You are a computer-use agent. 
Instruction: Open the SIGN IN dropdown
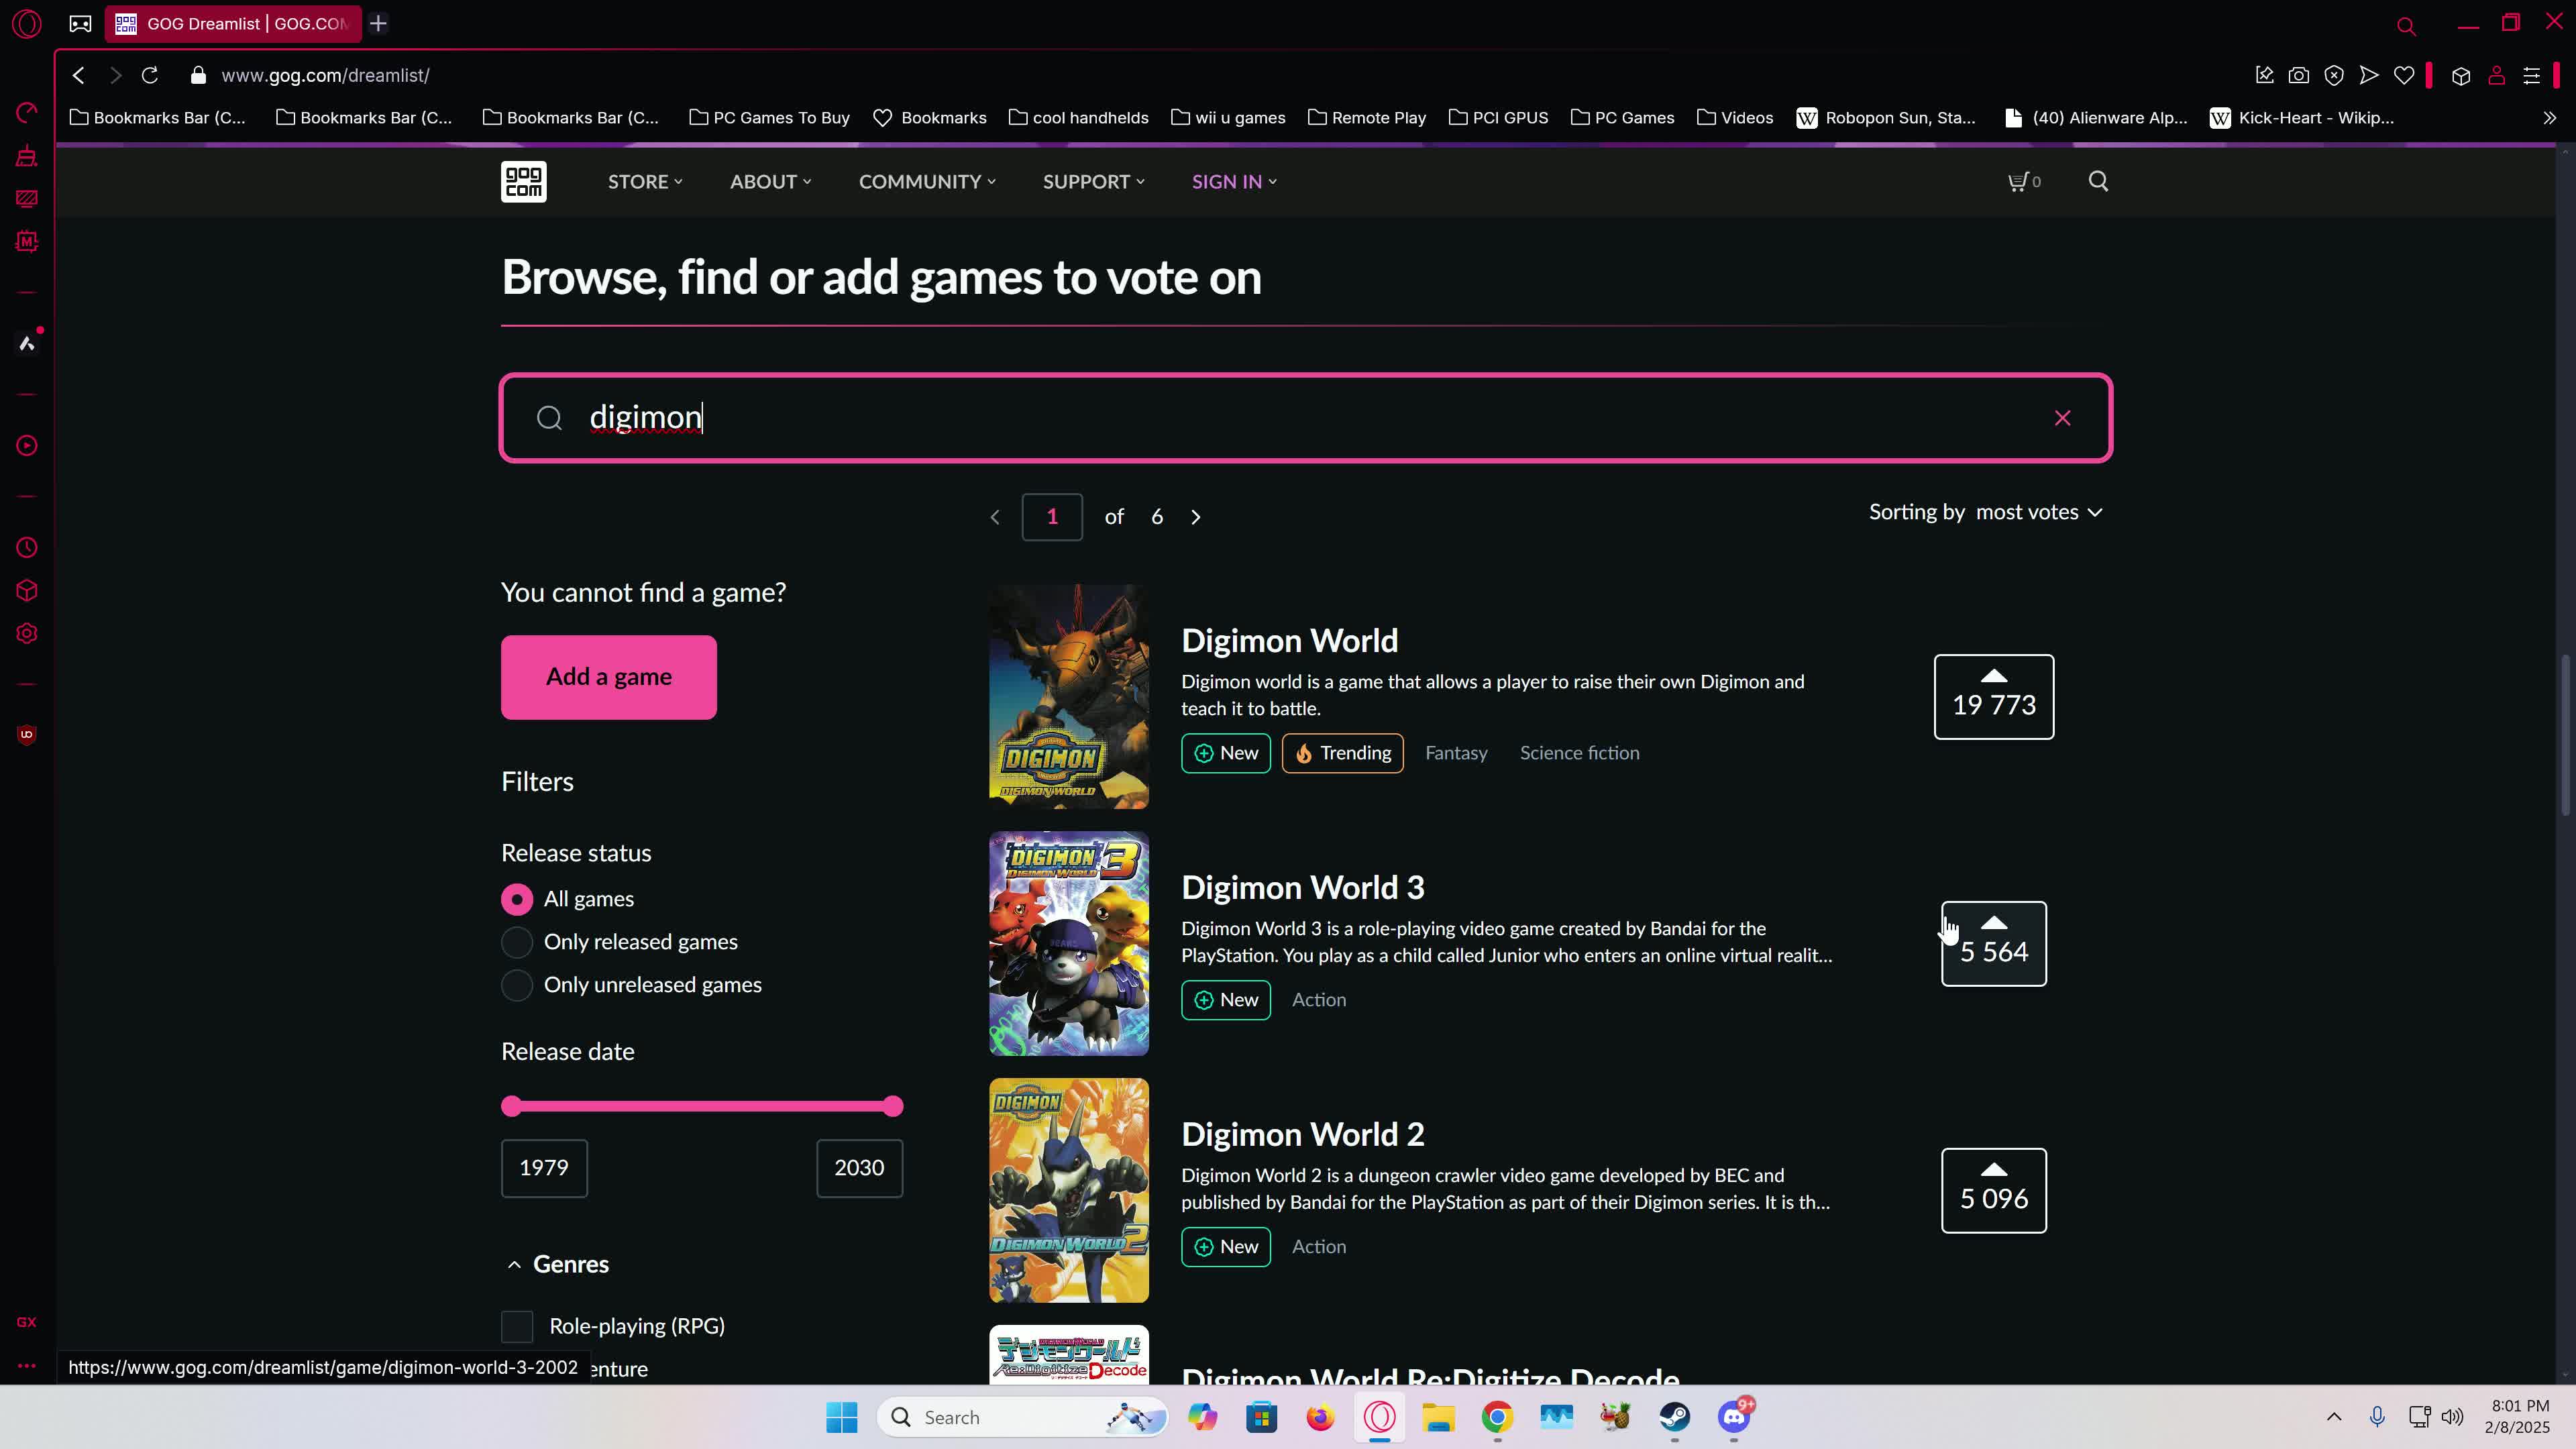tap(1234, 181)
